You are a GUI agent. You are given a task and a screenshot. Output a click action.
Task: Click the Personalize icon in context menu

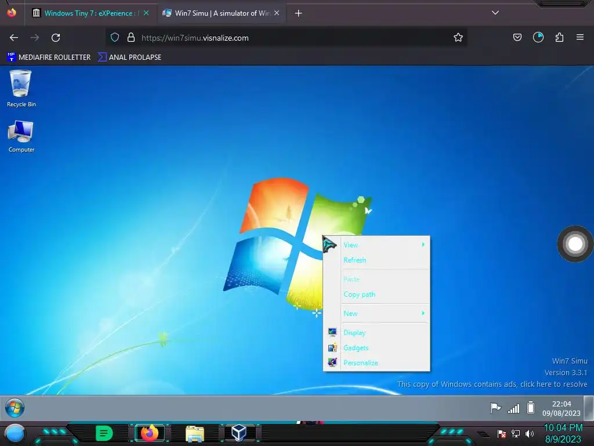point(332,362)
